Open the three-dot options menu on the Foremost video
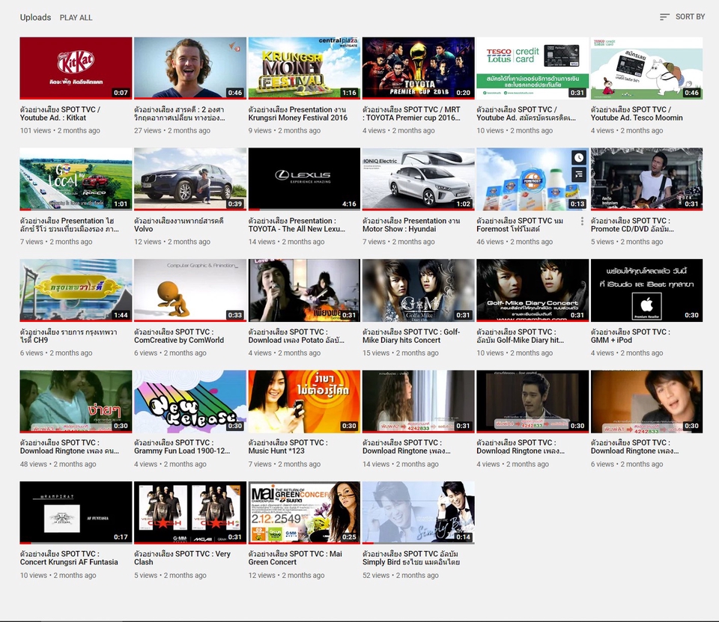 [582, 221]
